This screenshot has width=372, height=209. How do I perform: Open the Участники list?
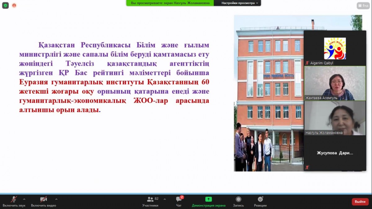[150, 201]
